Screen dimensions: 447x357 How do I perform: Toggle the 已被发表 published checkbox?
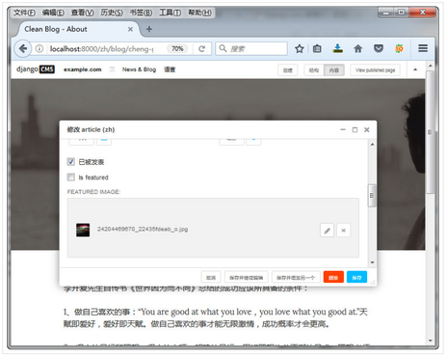[x=71, y=162]
